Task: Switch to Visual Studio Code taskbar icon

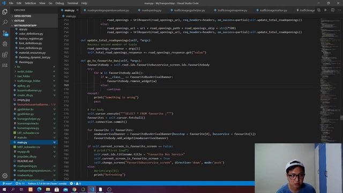Action: point(92,189)
